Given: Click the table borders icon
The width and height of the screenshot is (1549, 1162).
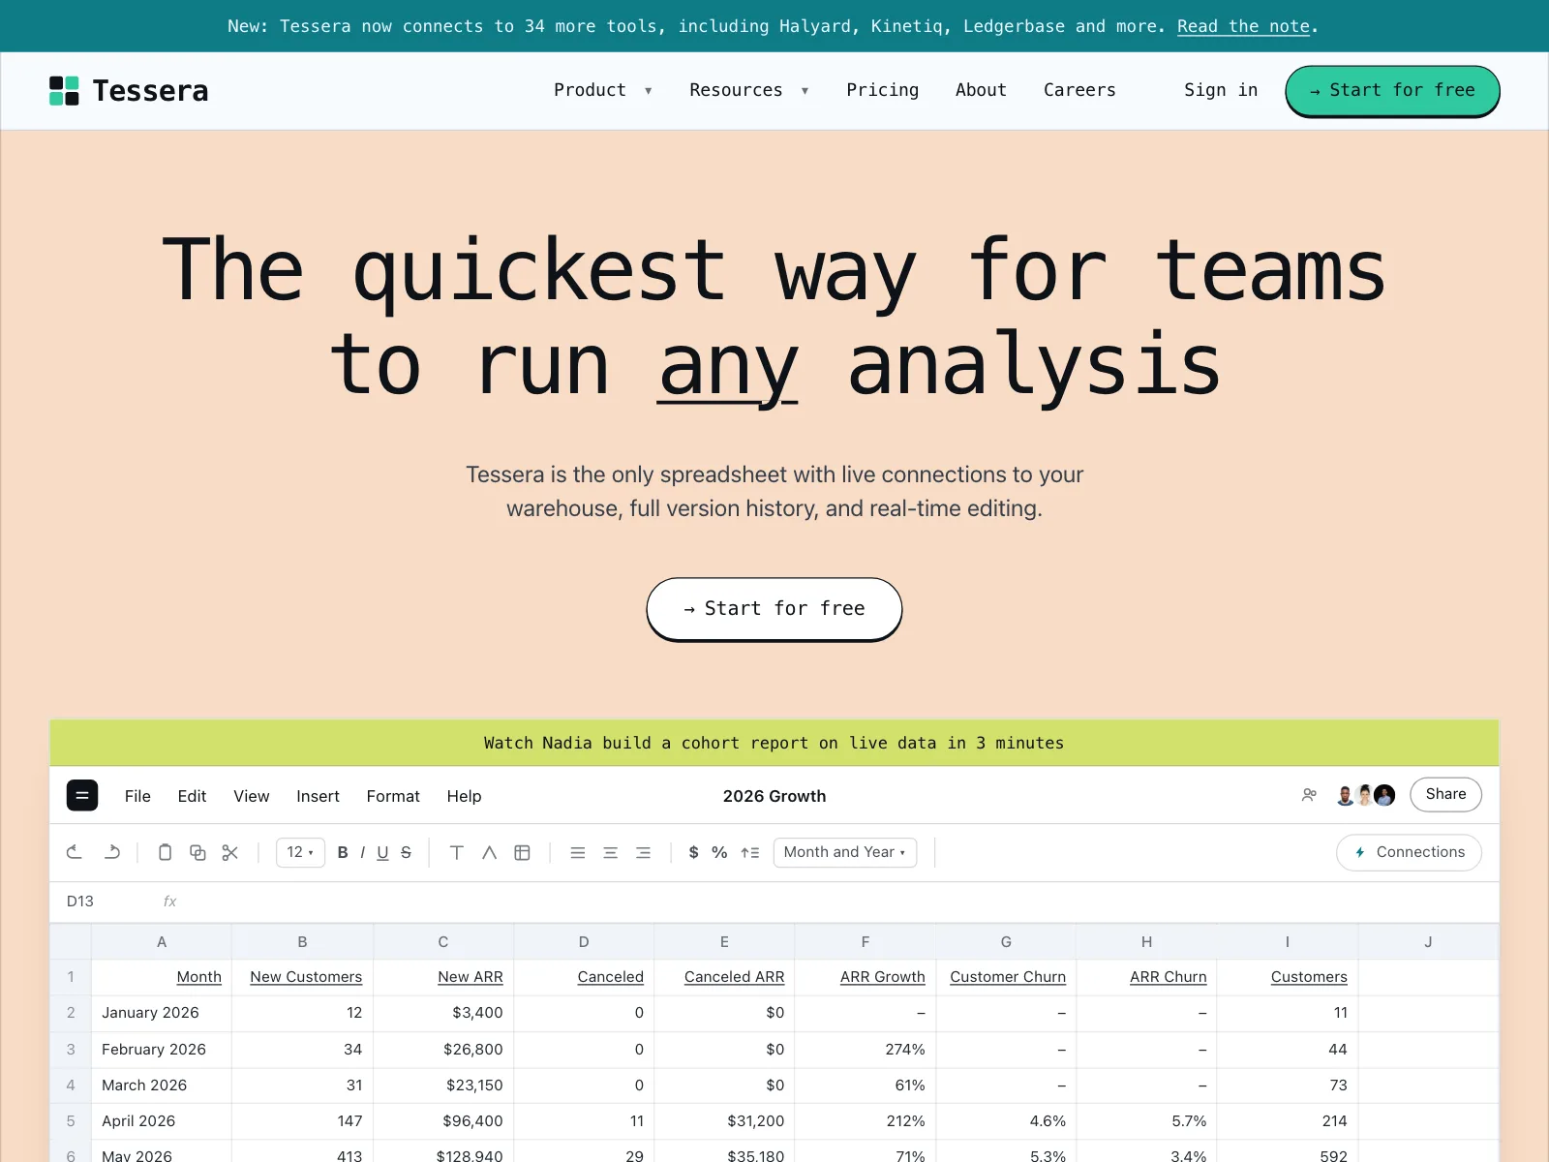Looking at the screenshot, I should tap(523, 852).
